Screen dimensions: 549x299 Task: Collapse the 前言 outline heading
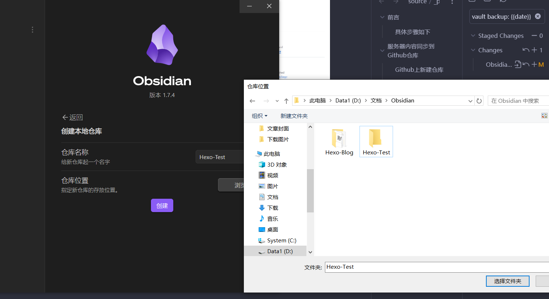pyautogui.click(x=382, y=17)
